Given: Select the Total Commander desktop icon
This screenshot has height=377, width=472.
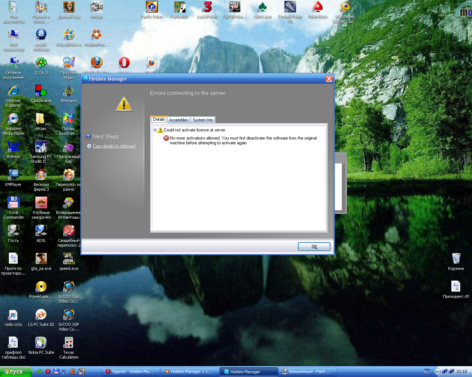Looking at the screenshot, I should 13,203.
